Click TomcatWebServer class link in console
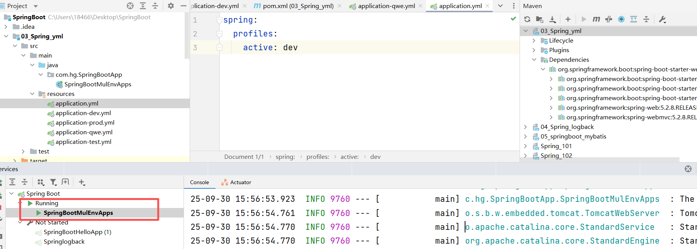This screenshot has width=697, height=249. 562,213
